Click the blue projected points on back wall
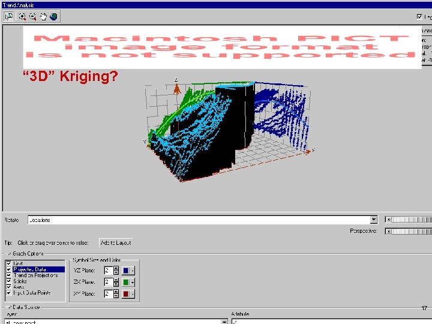Screen dimensions: 432x324 click(x=281, y=116)
